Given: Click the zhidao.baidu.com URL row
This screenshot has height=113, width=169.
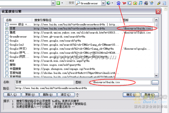Looking at the screenshot, I should [x=76, y=73].
